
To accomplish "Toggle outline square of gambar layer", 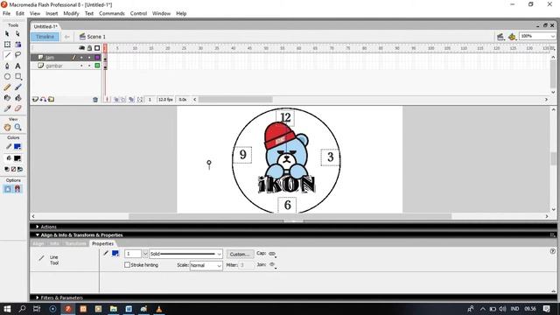I will tap(97, 66).
